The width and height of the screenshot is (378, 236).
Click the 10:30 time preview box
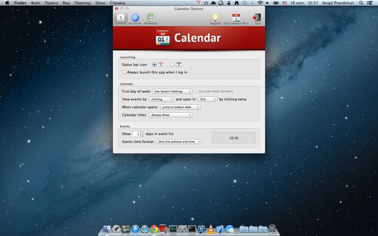[233, 138]
